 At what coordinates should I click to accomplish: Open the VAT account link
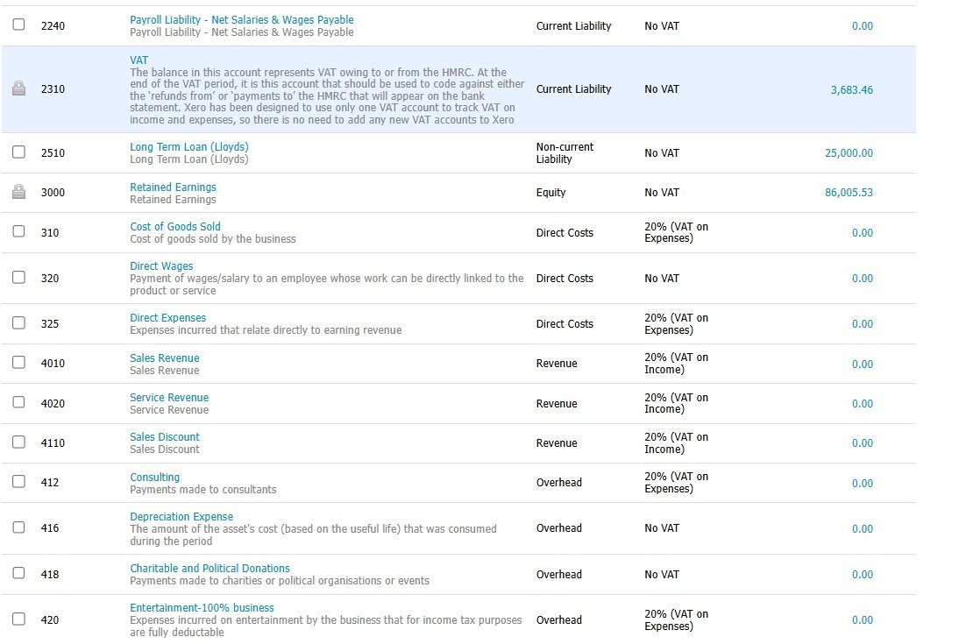pos(139,60)
